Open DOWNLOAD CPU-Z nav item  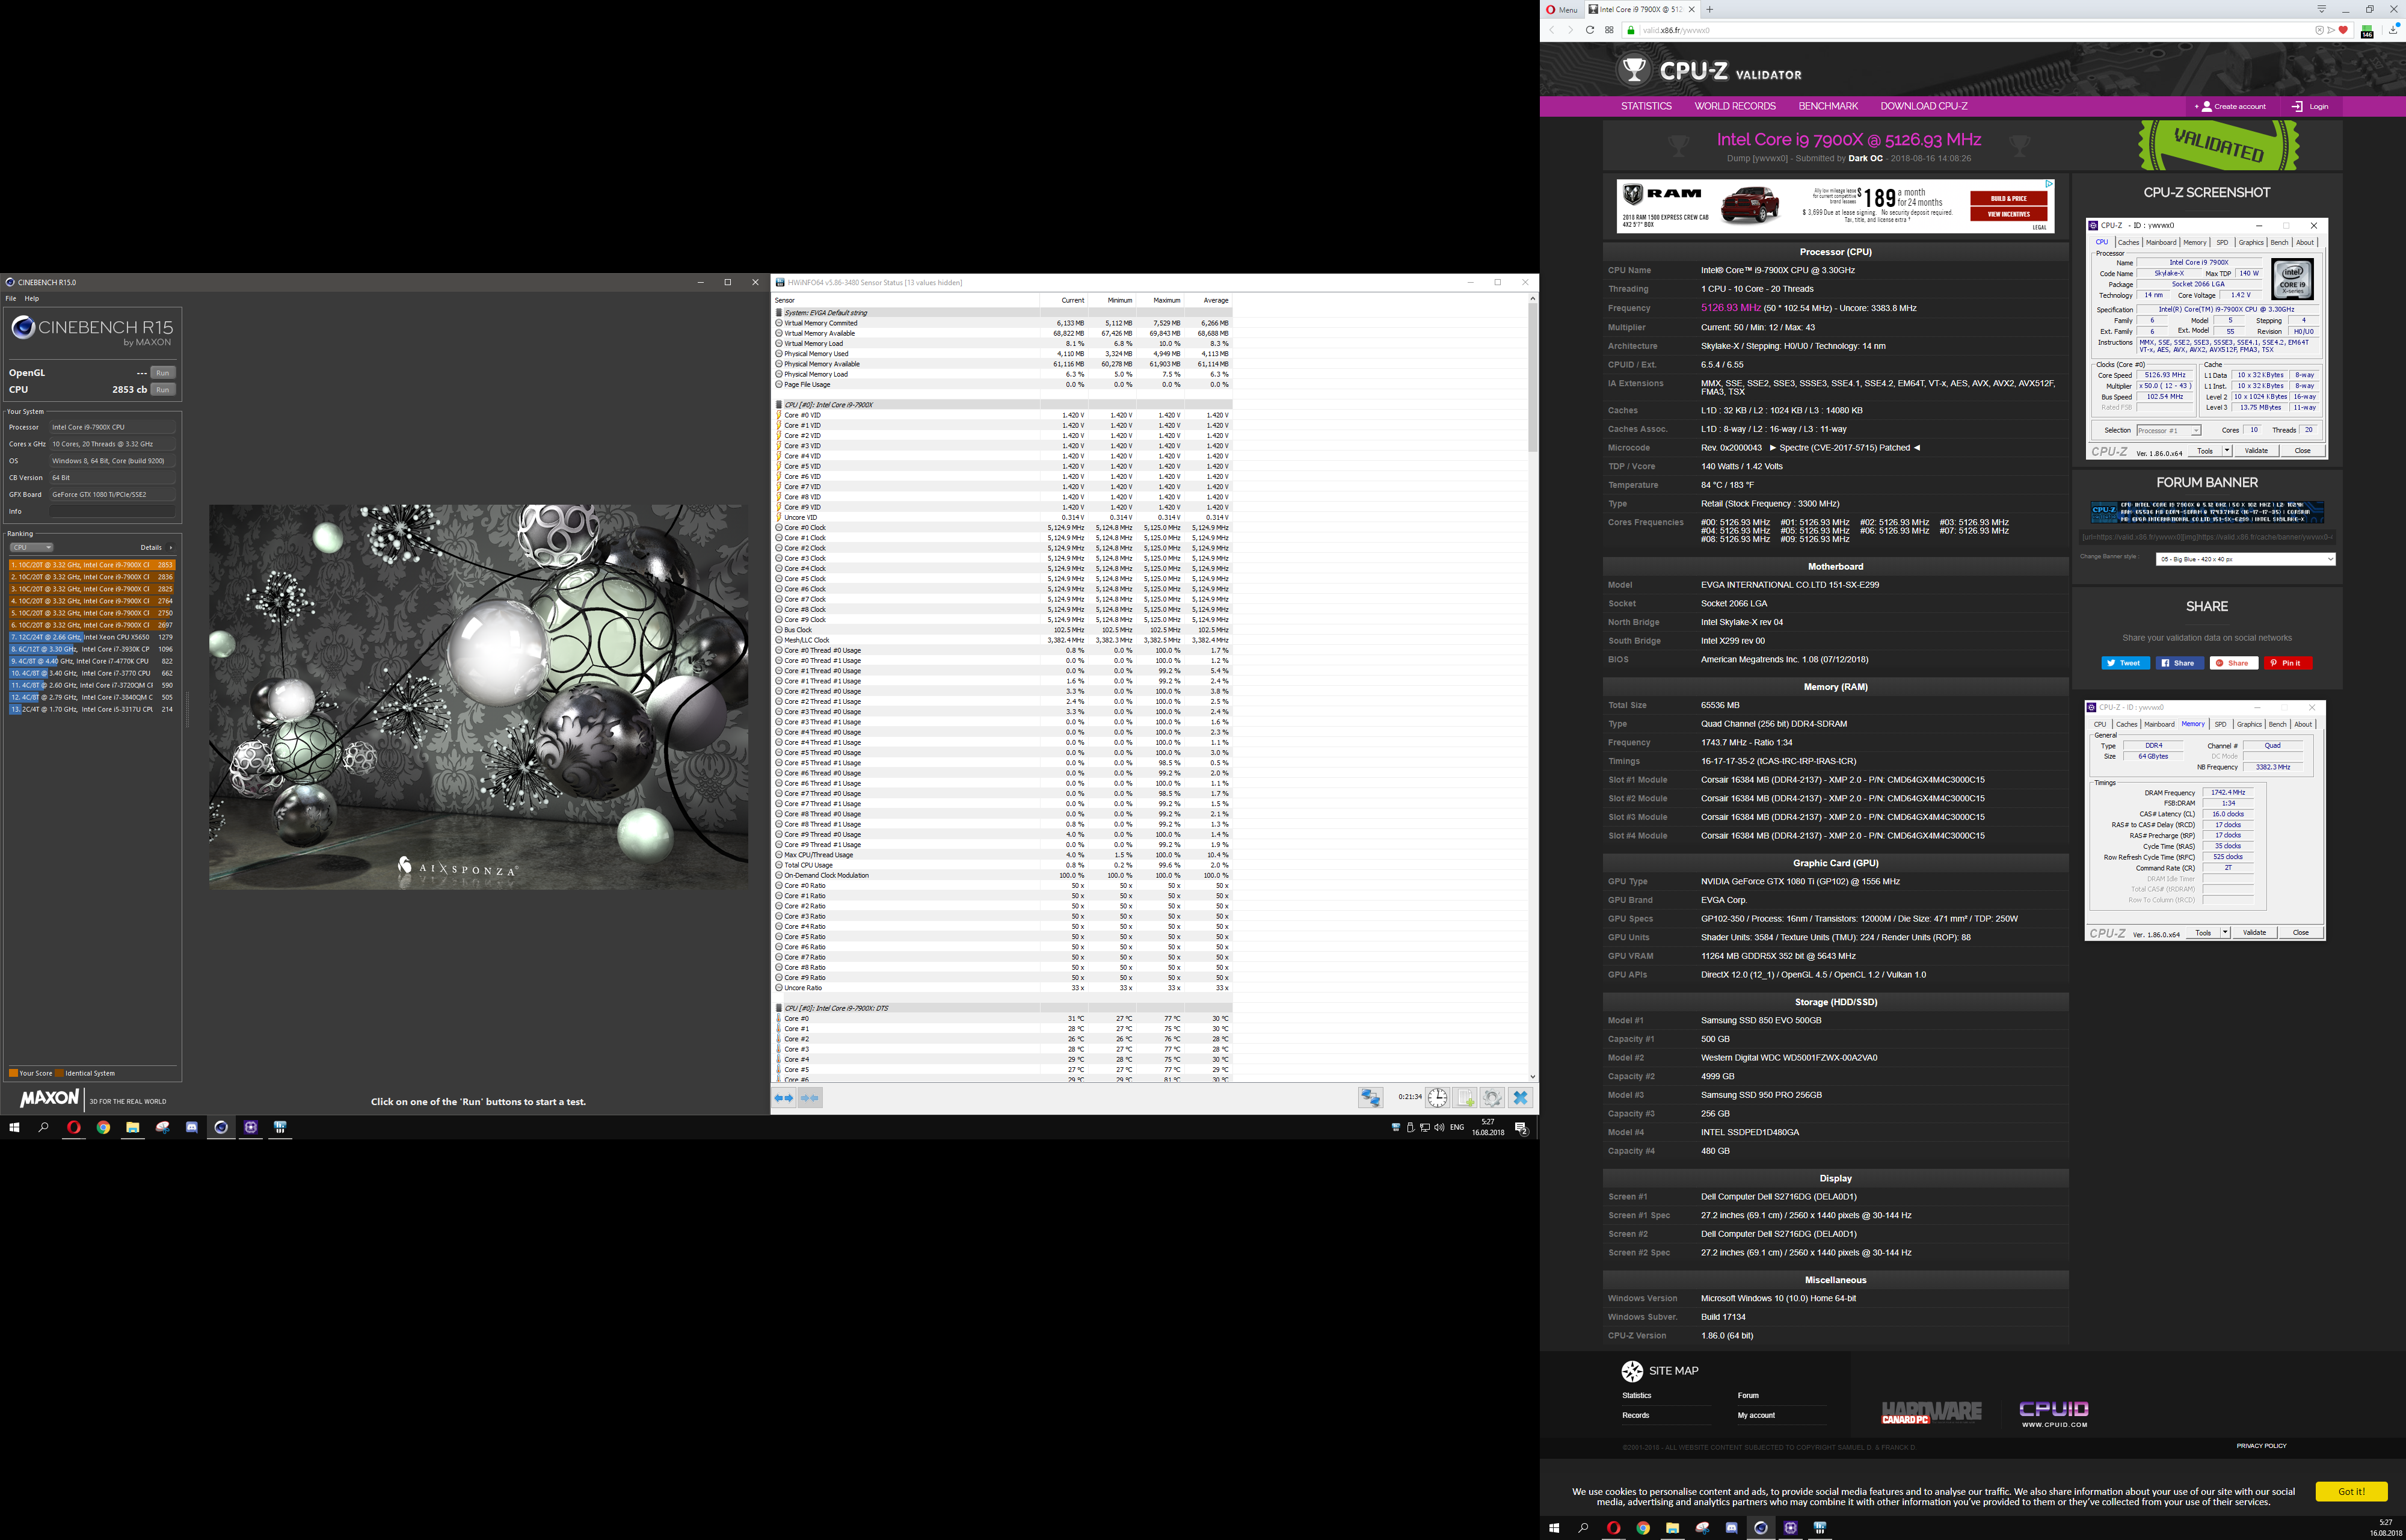click(x=1923, y=106)
